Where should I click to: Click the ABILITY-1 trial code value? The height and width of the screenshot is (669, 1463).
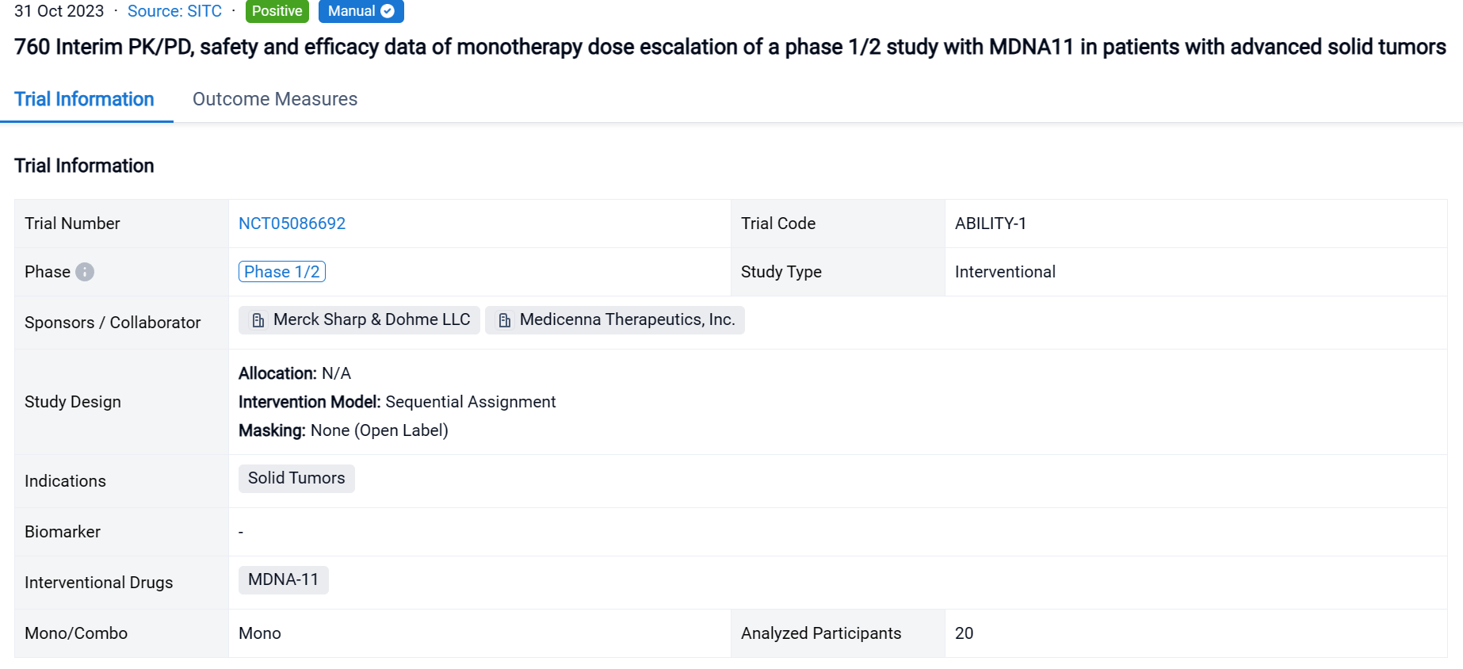pyautogui.click(x=990, y=224)
